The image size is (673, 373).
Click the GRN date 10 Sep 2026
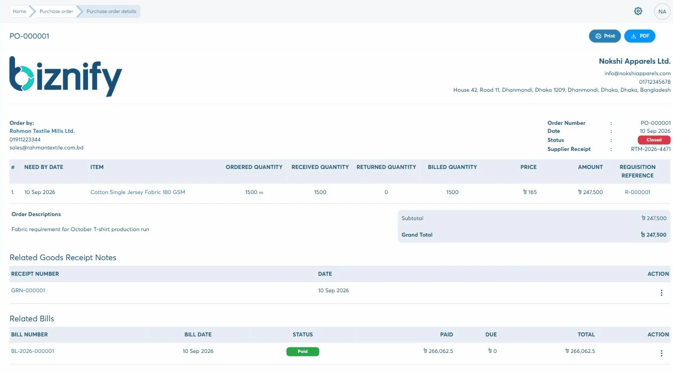pyautogui.click(x=333, y=290)
